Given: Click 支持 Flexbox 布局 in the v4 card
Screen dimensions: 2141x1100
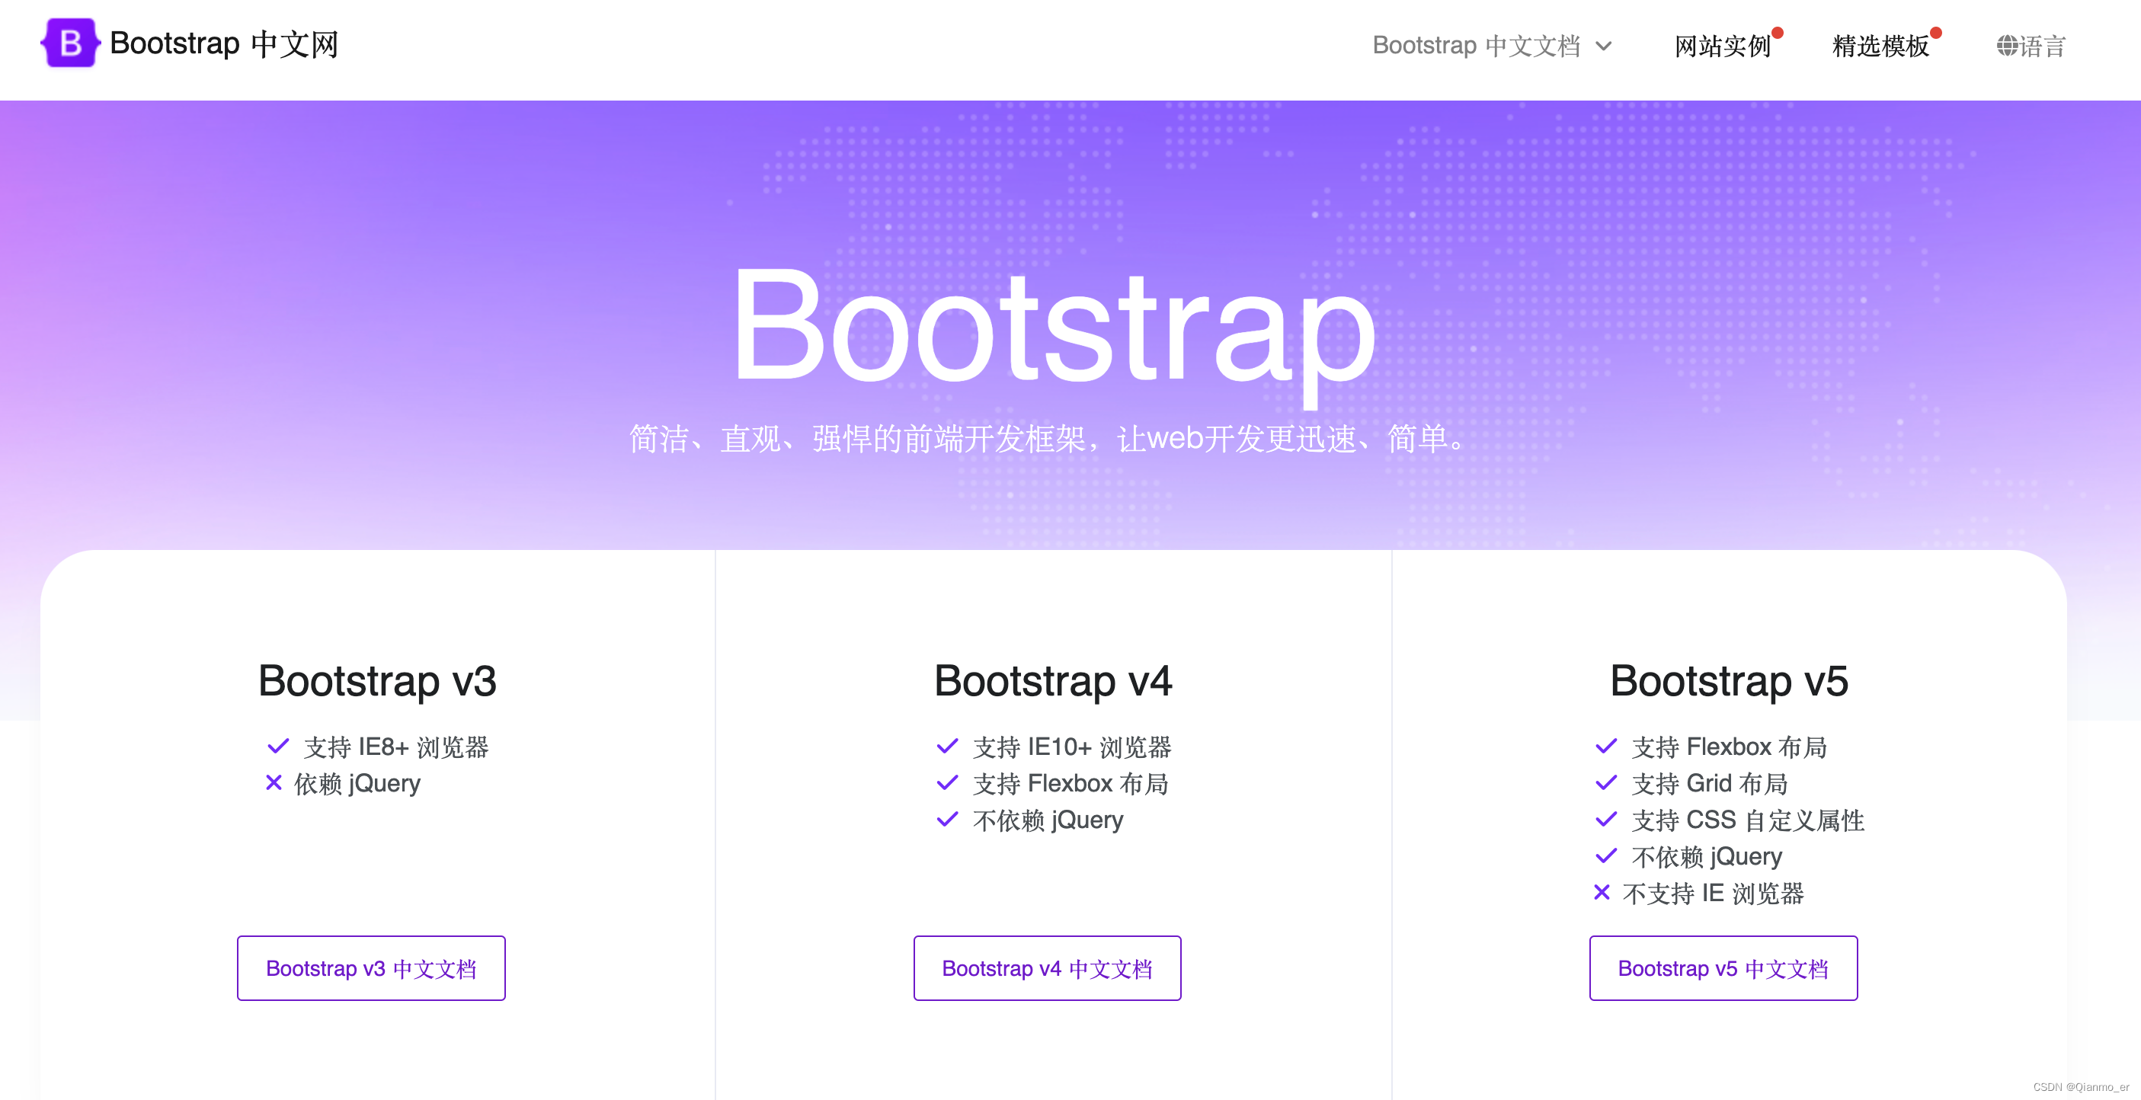Looking at the screenshot, I should point(1070,783).
